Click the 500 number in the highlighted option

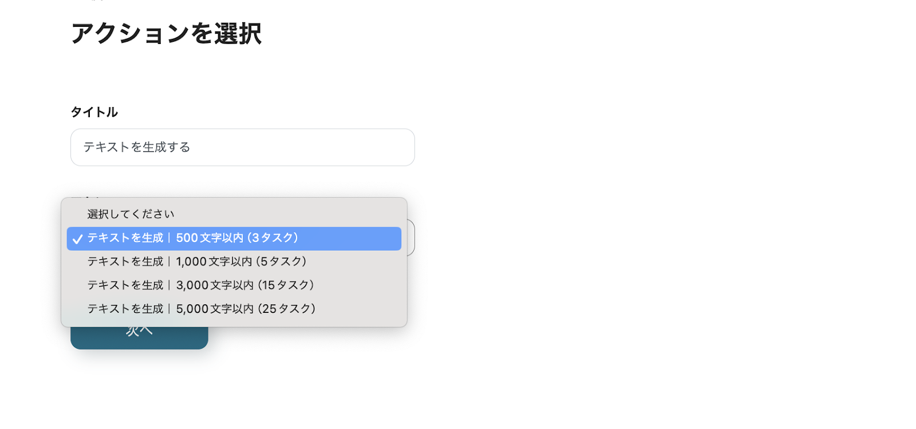click(x=187, y=238)
